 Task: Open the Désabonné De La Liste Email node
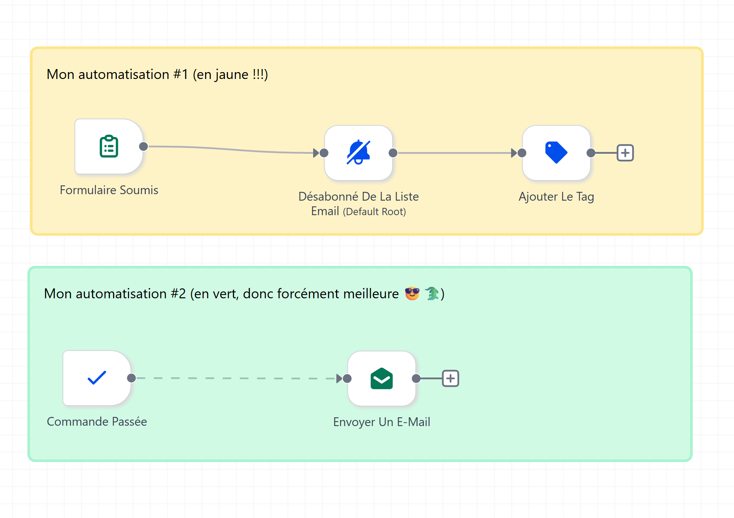click(358, 153)
